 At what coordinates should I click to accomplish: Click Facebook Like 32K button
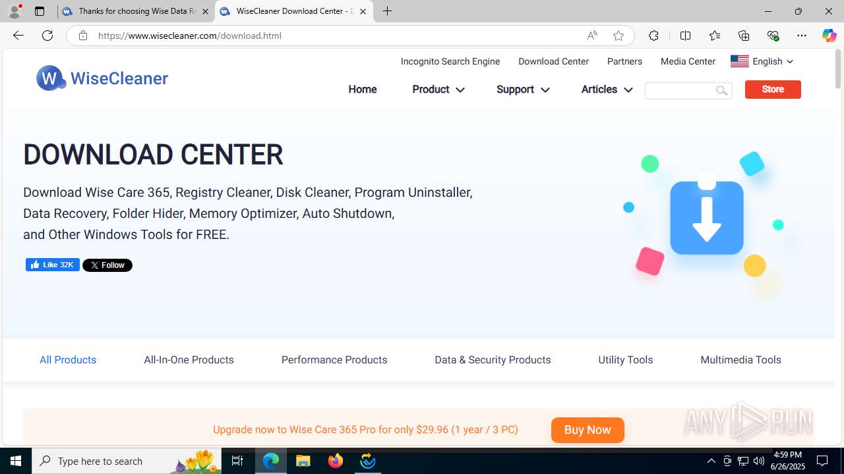[53, 265]
